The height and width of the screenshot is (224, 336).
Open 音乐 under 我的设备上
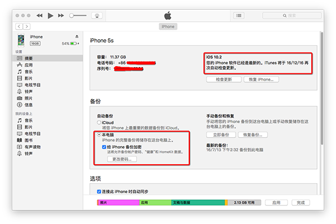tap(48, 120)
